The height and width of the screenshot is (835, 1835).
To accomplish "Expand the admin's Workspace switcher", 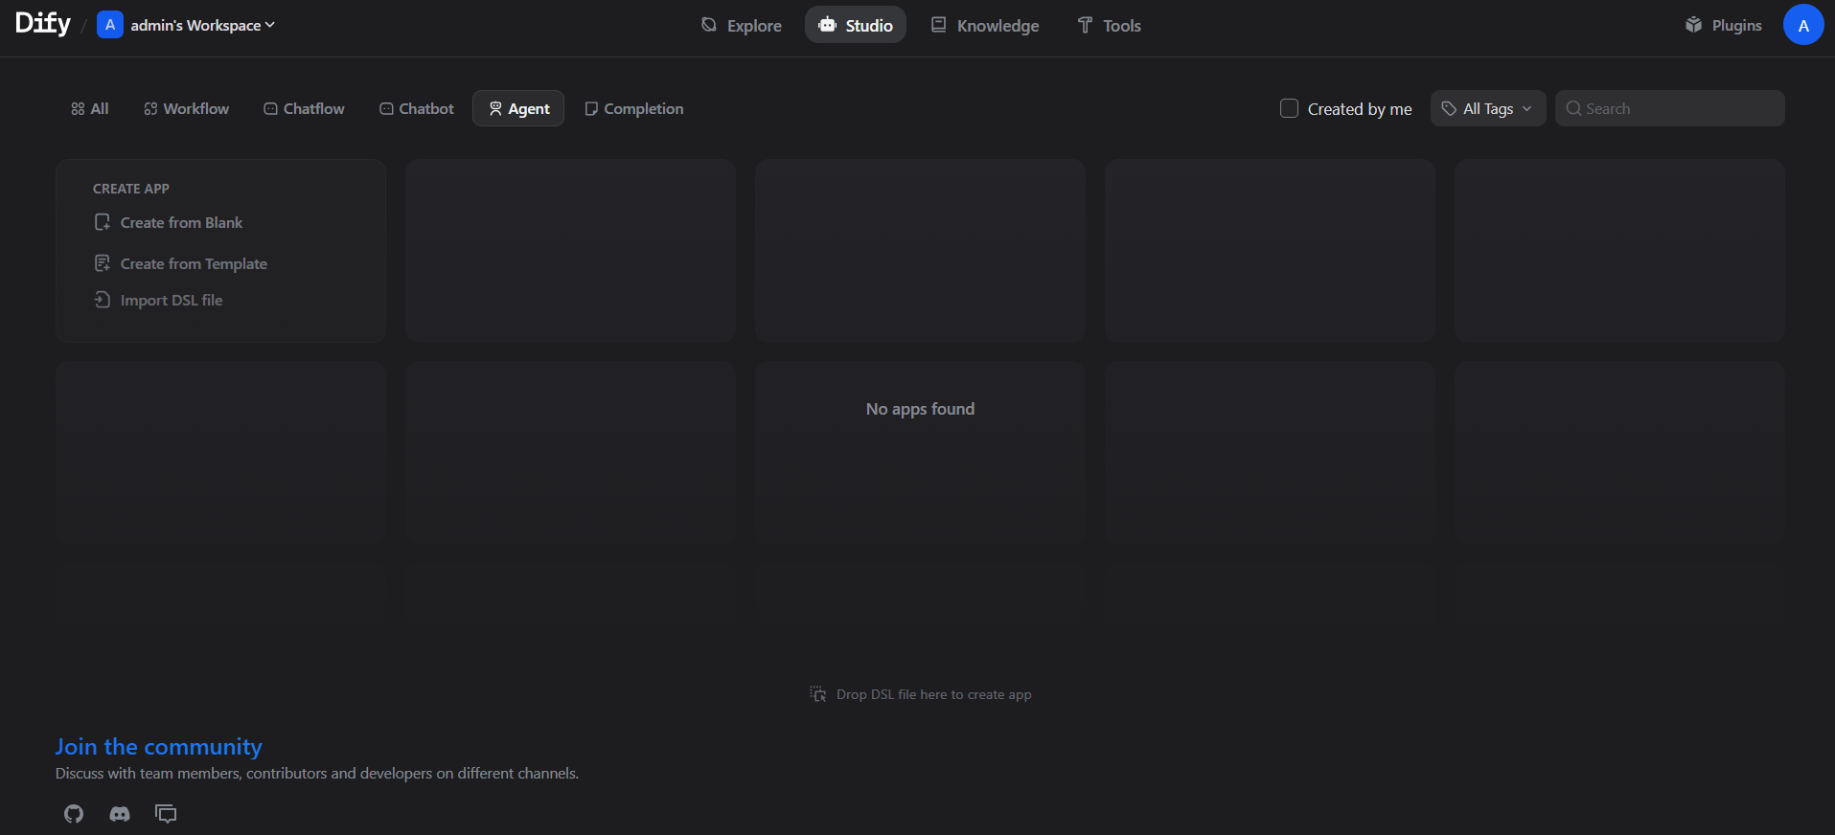I will 202,25.
